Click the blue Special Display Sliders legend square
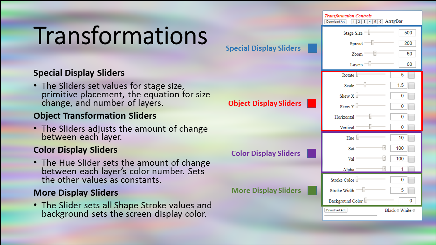436x245 pixels. (312, 48)
